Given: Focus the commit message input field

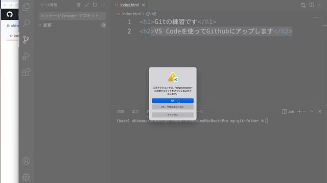Looking at the screenshot, I should tap(73, 16).
